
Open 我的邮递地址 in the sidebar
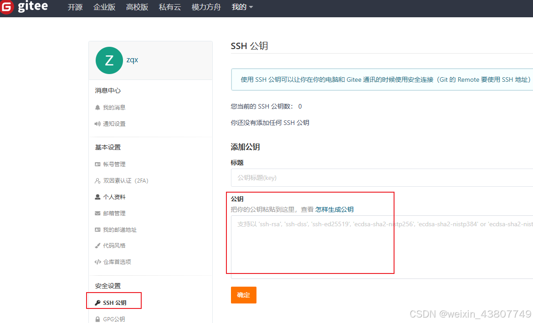coord(120,229)
